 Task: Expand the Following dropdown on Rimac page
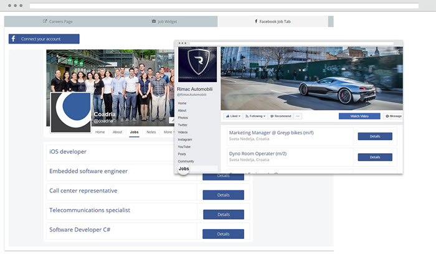(255, 116)
